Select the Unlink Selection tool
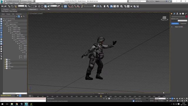This screenshot has width=188, height=106. pyautogui.click(x=12, y=6)
